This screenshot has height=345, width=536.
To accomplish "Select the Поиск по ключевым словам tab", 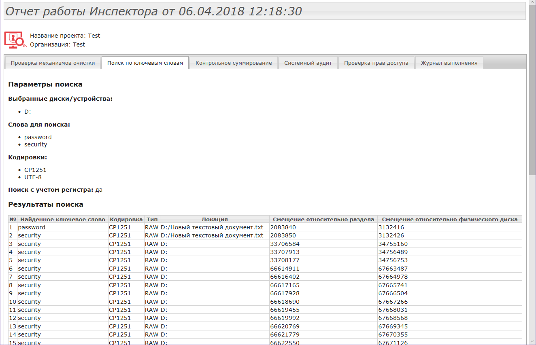I will click(145, 63).
